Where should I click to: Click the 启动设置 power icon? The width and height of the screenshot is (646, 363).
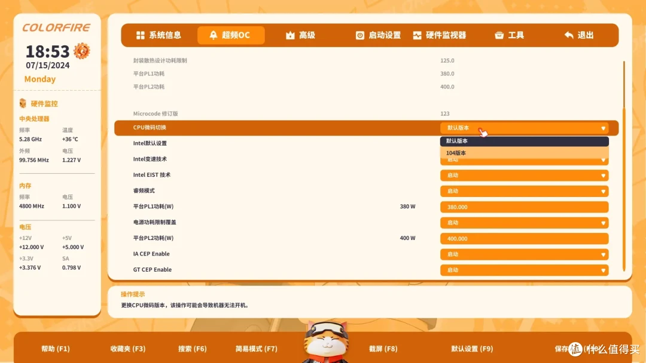[359, 35]
